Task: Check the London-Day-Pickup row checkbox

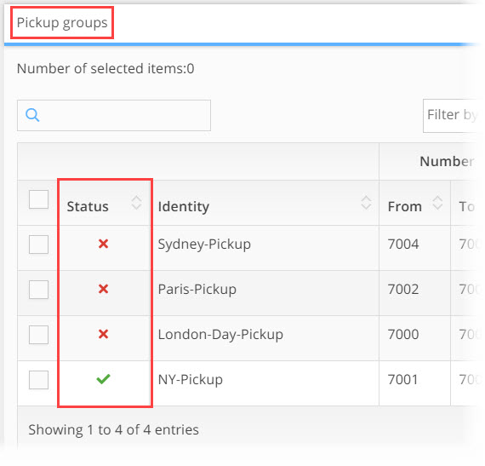Action: pyautogui.click(x=38, y=335)
